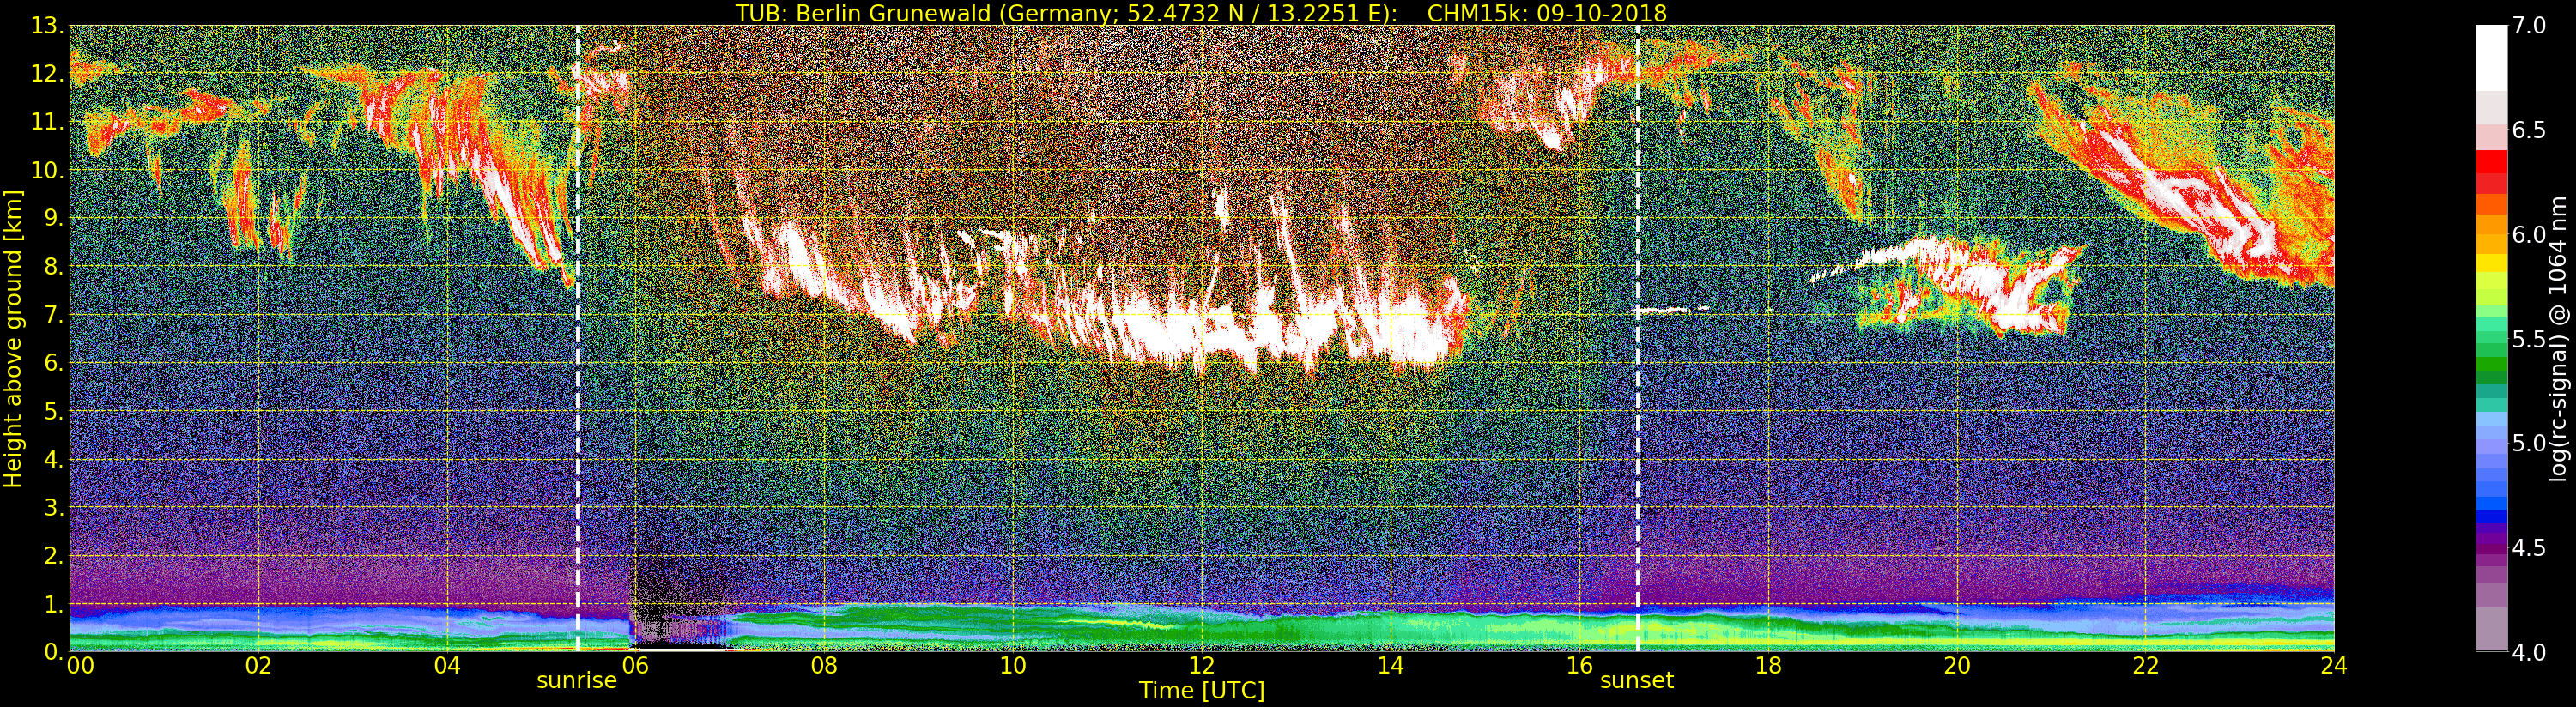The image size is (2576, 707).
Task: Select colorbar tick value "5.0"
Action: 2529,444
